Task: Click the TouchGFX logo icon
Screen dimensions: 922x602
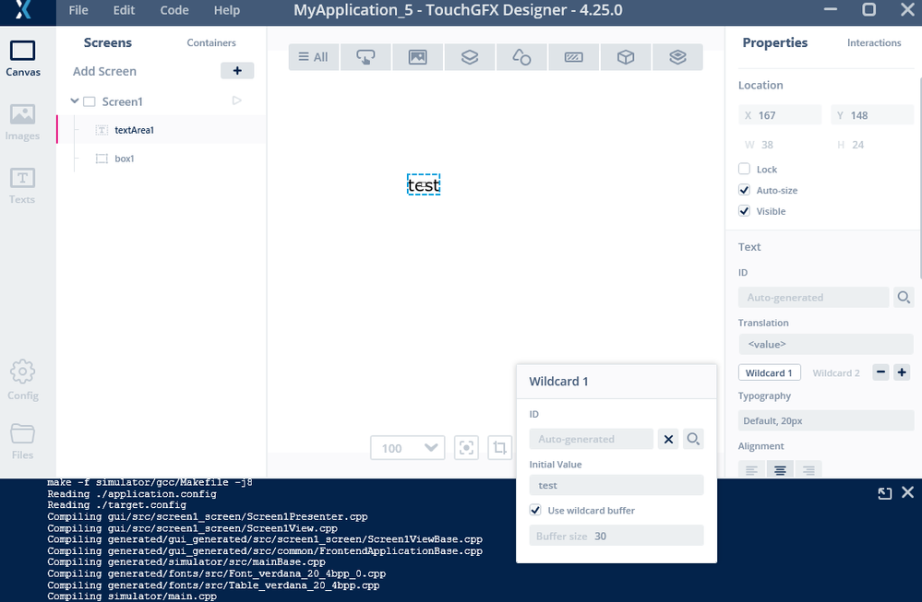Action: 23,10
